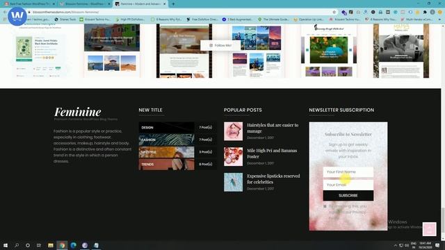Open the recipe card Instagram thumbnail
This screenshot has width=445, height=250.
click(40, 51)
